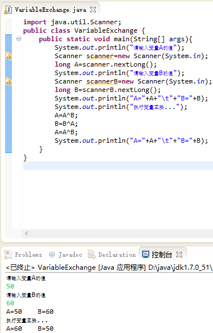Click the console input value 50
This screenshot has height=333, width=213.
click(10, 286)
